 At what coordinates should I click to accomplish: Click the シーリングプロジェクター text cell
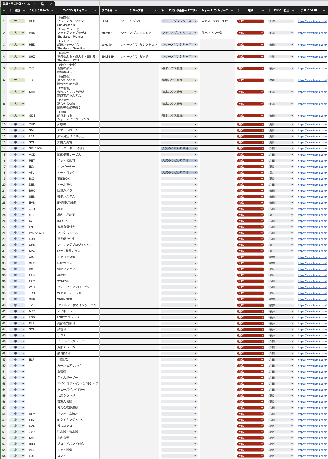(77, 245)
